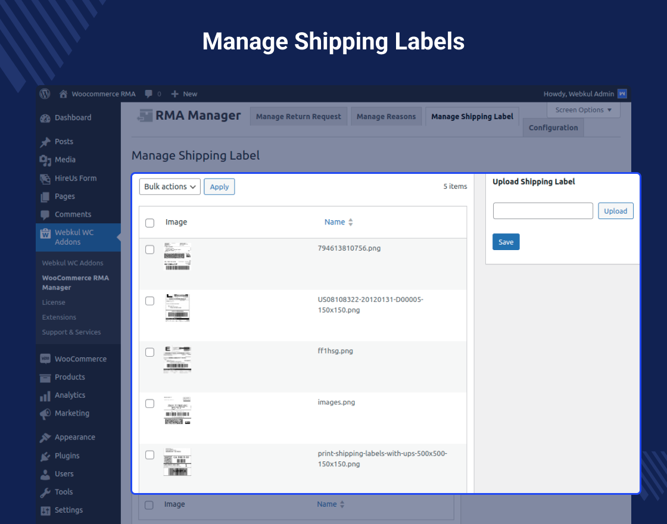Open the Bulk actions dropdown

(x=170, y=186)
